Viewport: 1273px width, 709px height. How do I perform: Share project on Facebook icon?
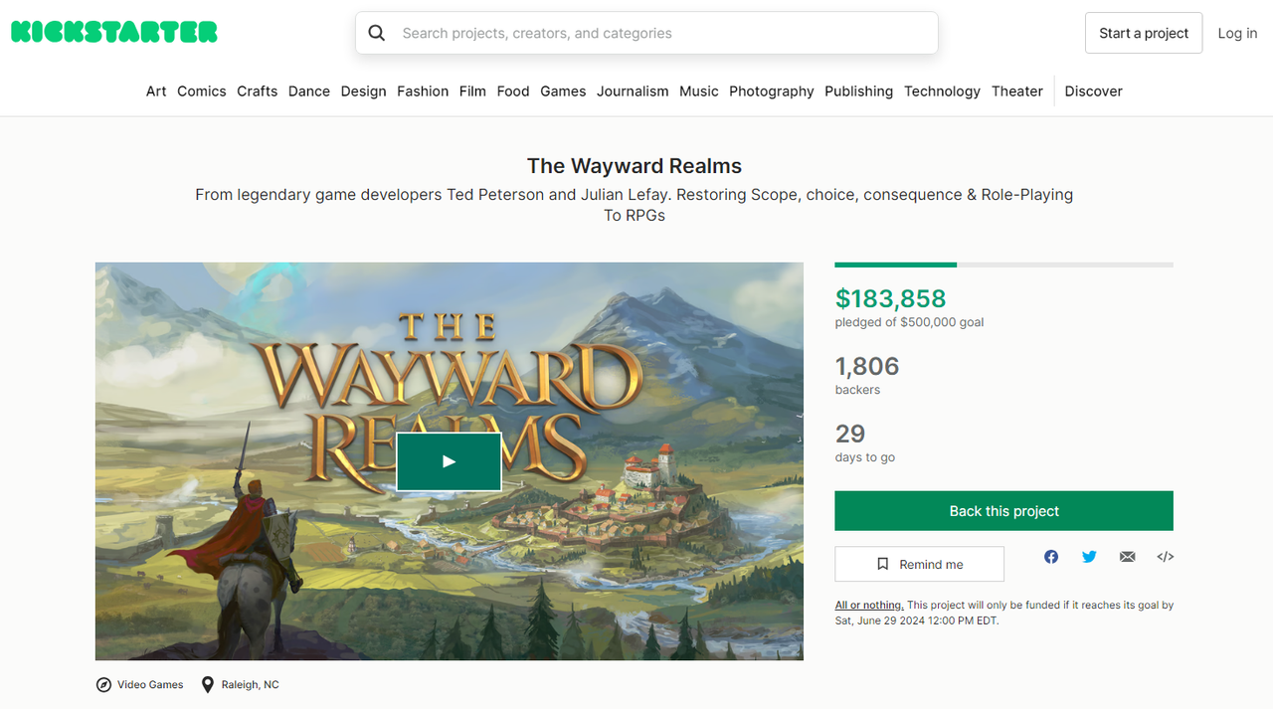click(1051, 557)
